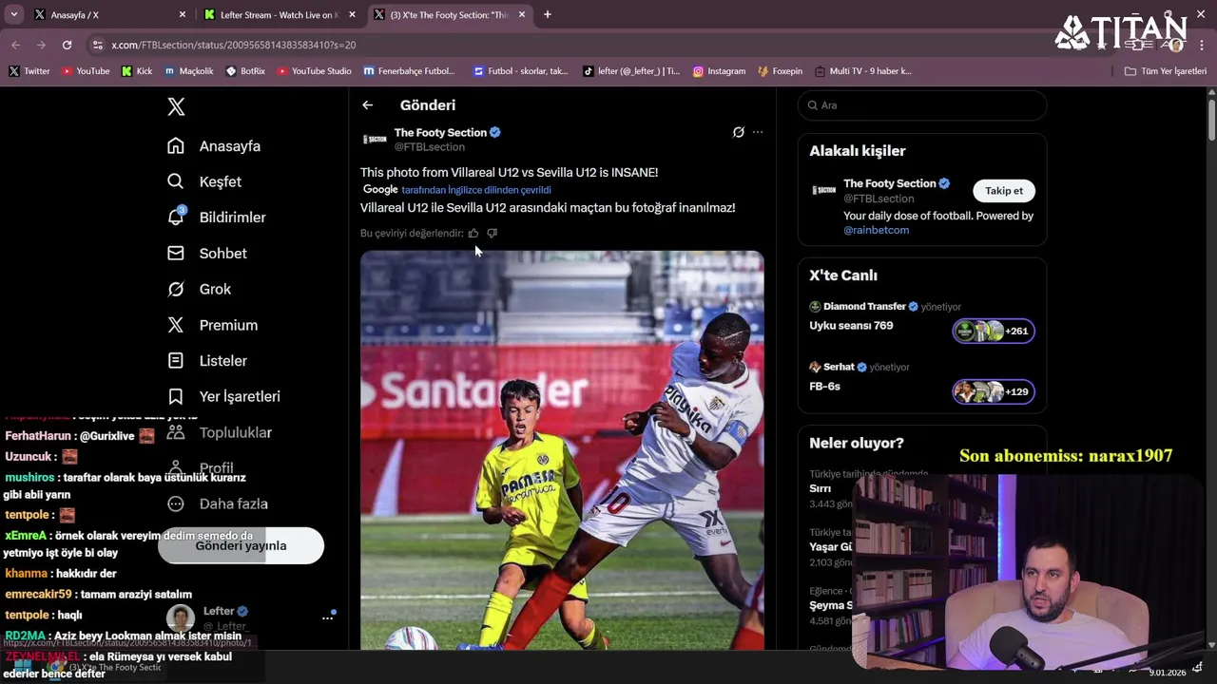1217x684 pixels.
Task: Click the X logo in the sidebar
Action: pyautogui.click(x=176, y=106)
